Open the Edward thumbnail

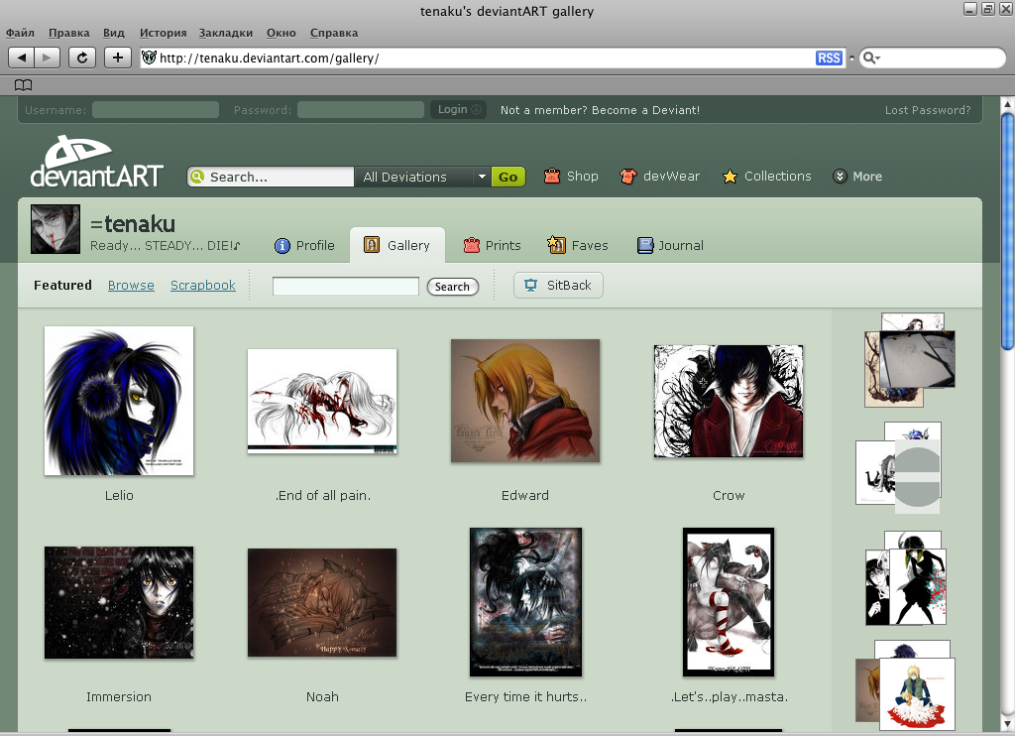coord(525,401)
